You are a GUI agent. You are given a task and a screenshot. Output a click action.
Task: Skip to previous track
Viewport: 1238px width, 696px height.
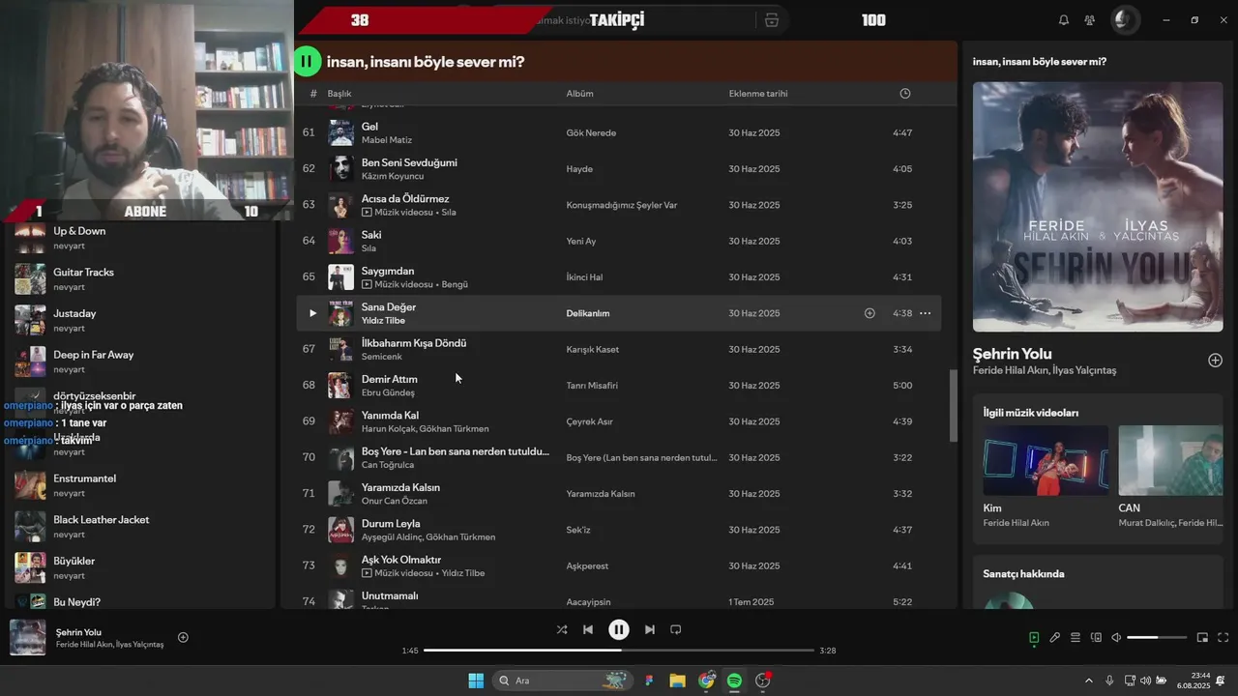[588, 629]
